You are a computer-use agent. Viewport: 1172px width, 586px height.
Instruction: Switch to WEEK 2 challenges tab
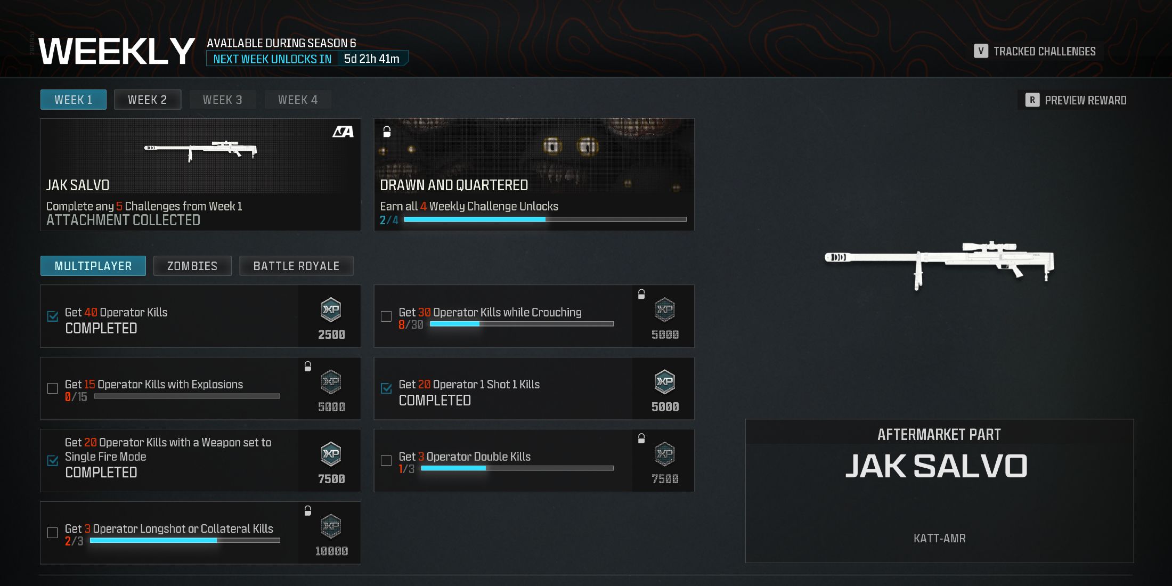pyautogui.click(x=146, y=100)
